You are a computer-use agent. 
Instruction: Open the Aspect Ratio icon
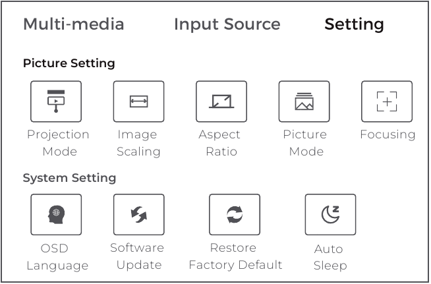(x=221, y=101)
